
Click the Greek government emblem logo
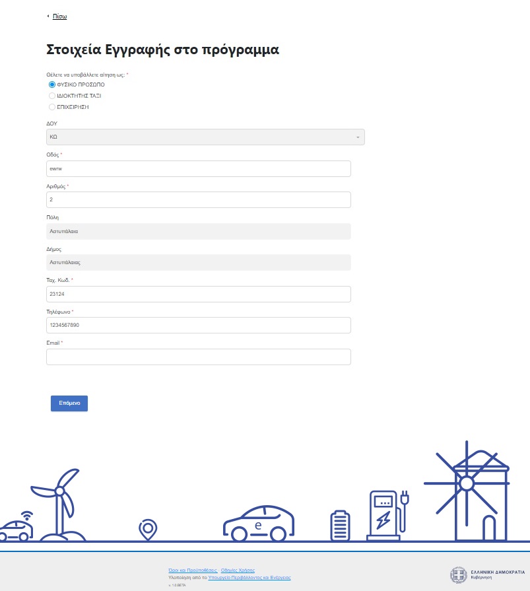tap(458, 574)
